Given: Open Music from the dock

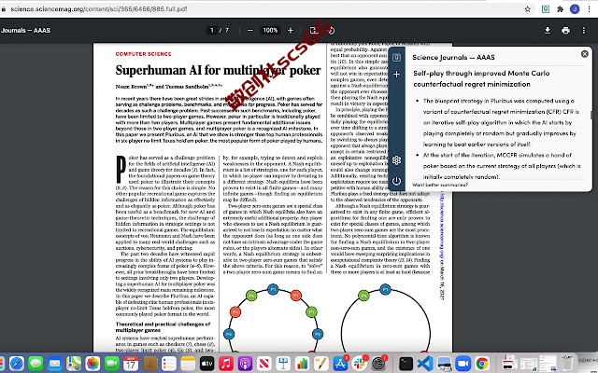Looking at the screenshot, I should [226, 364].
